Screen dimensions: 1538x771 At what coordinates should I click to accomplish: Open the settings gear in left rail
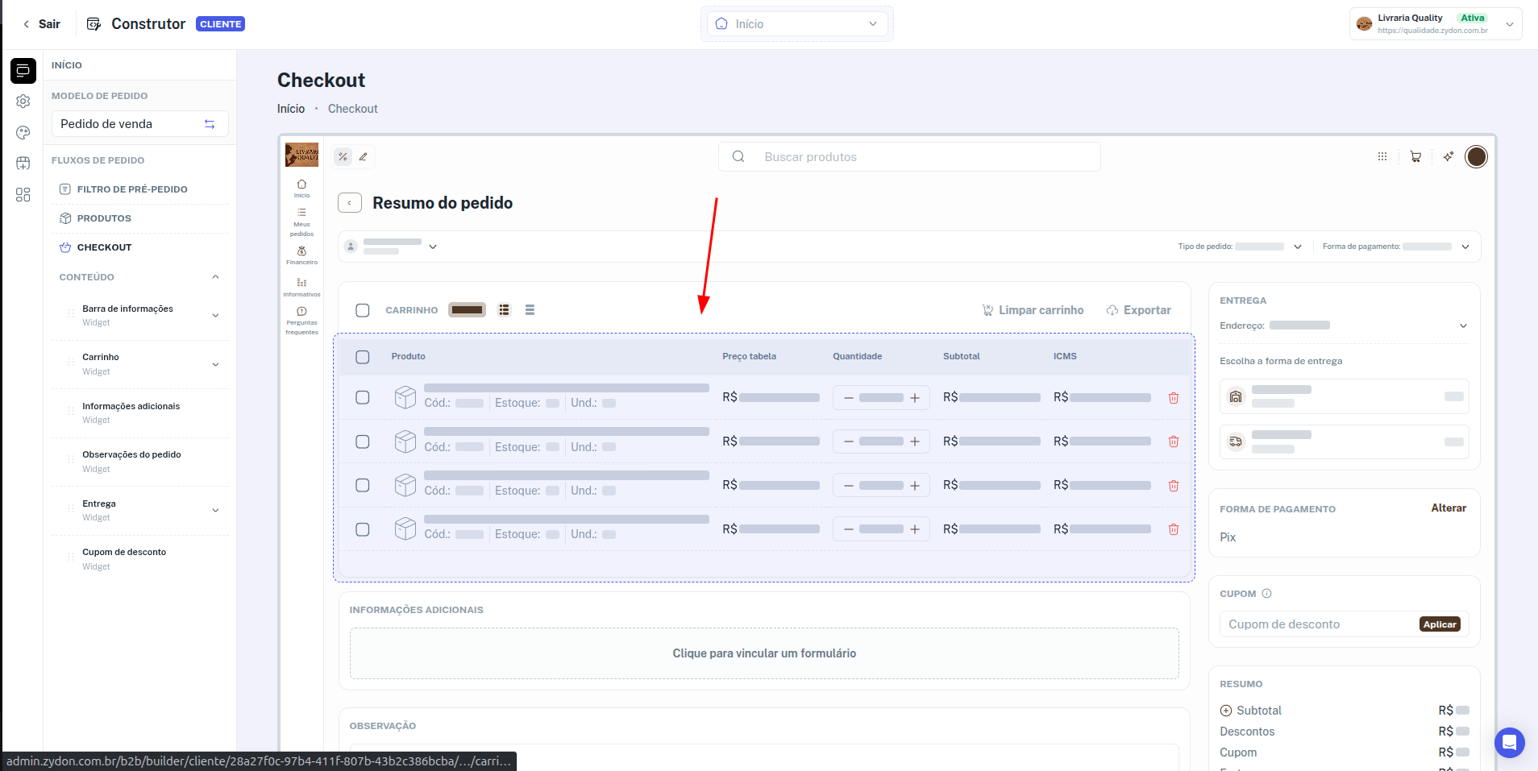[x=23, y=102]
